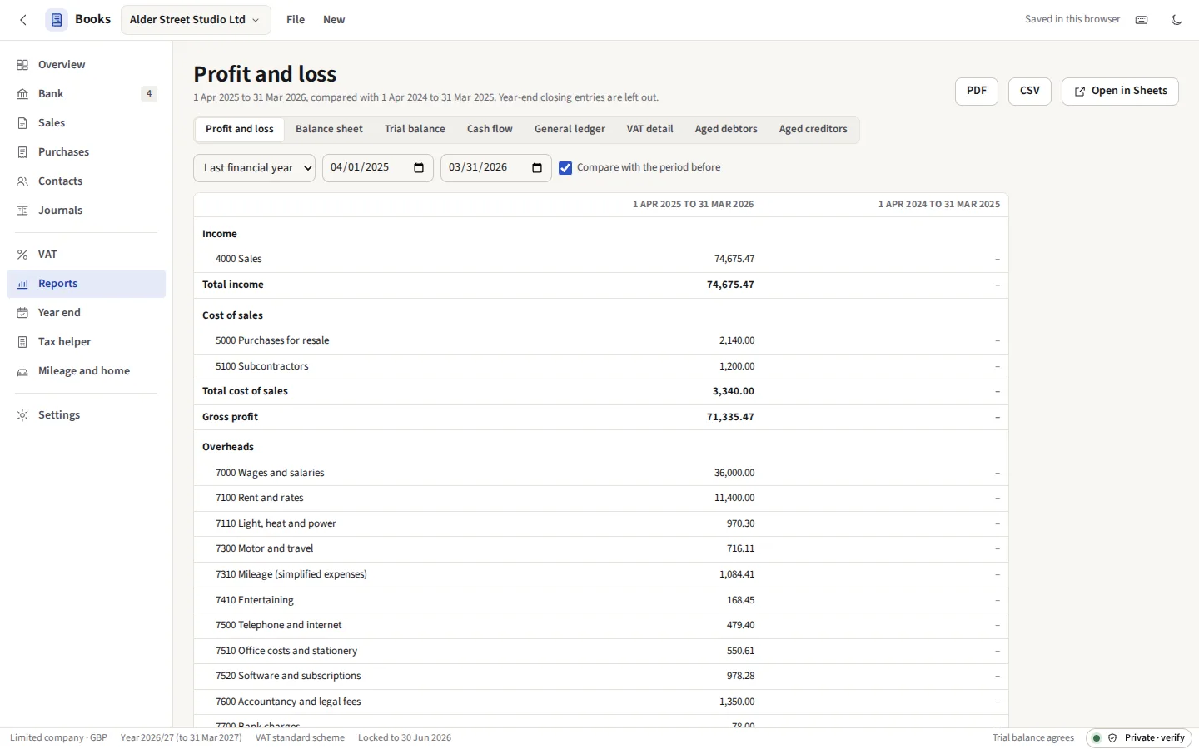This screenshot has height=749, width=1199.
Task: Click Open in Sheets button
Action: [1120, 92]
